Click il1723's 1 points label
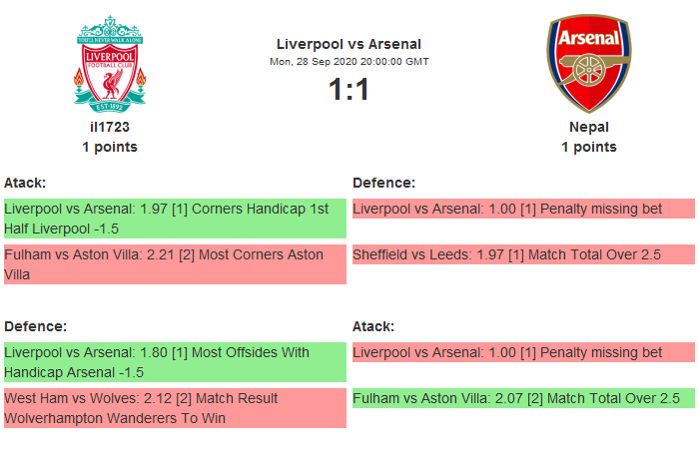This screenshot has height=459, width=699. 110,147
